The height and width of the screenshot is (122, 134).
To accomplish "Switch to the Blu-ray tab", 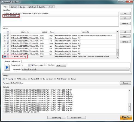I will [22, 7].
